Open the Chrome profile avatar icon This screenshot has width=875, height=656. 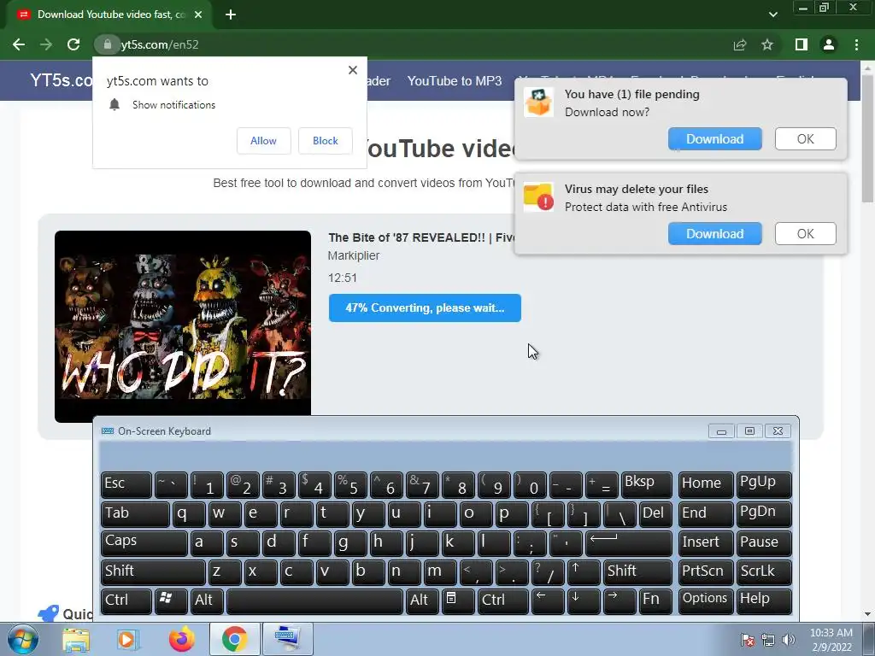tap(829, 44)
